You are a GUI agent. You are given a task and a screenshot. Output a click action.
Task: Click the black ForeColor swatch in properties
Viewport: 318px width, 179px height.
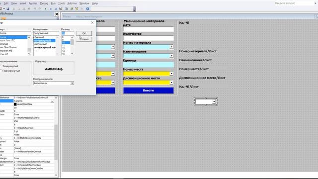point(15,104)
